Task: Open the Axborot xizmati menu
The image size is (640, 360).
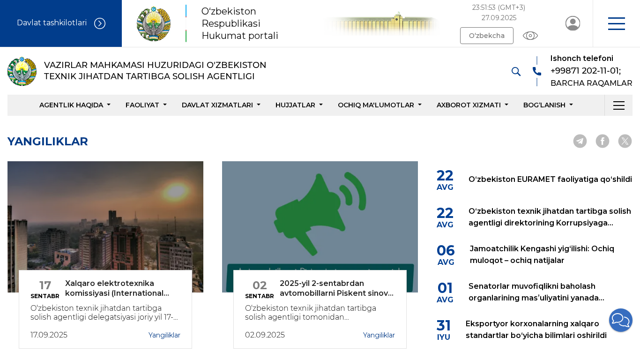Action: pos(472,105)
